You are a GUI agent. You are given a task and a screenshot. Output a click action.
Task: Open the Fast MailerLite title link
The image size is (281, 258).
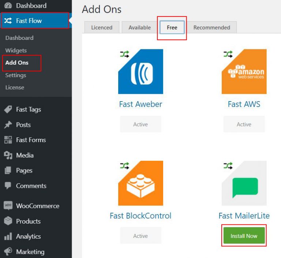pyautogui.click(x=244, y=216)
